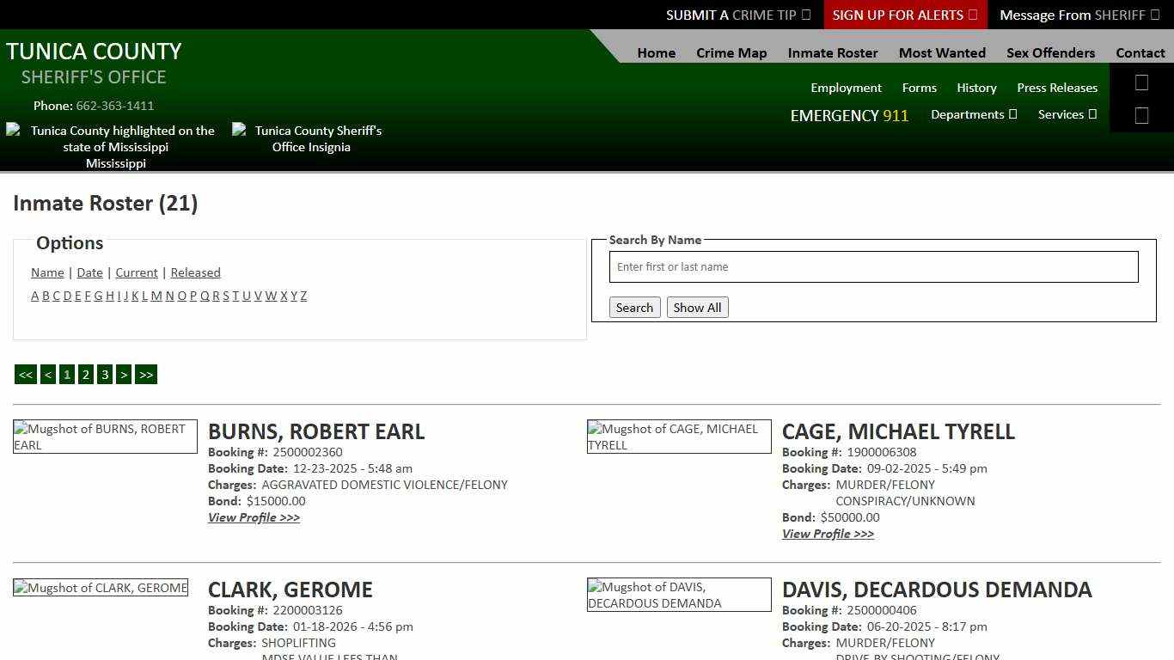Image resolution: width=1174 pixels, height=660 pixels.
Task: Click inside the name search field
Action: point(873,266)
